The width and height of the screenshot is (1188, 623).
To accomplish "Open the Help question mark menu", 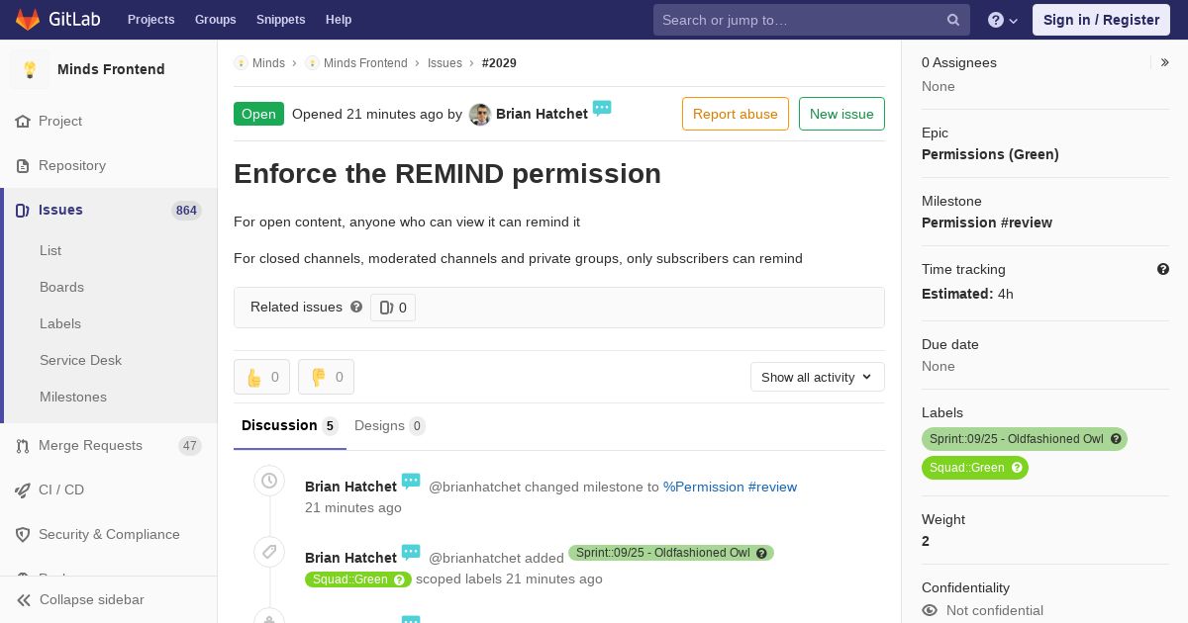I will click(1003, 20).
